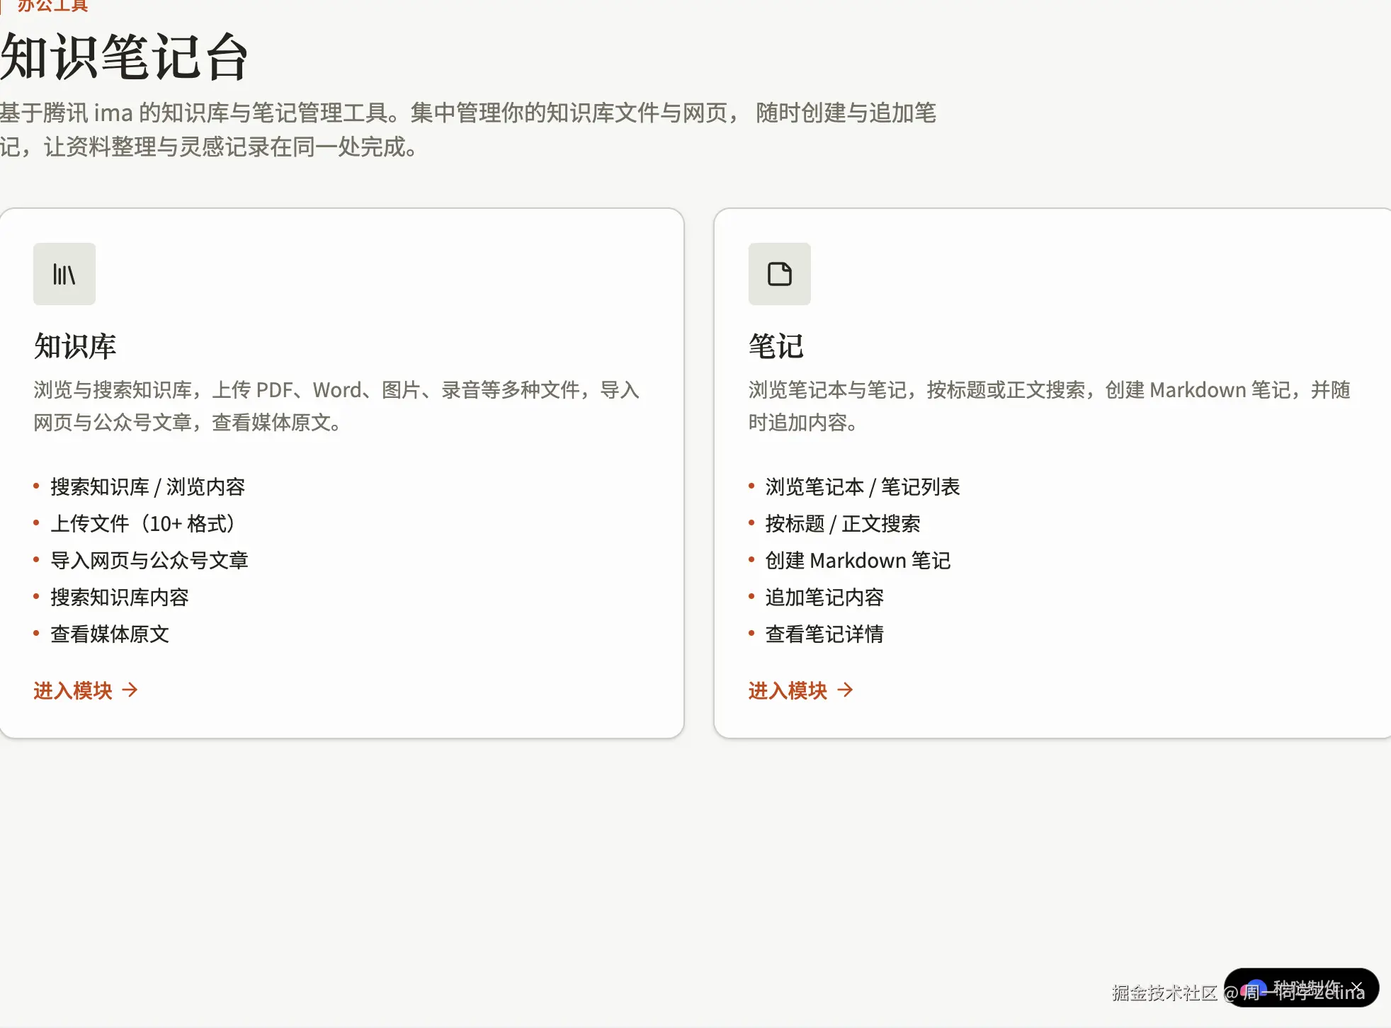
Task: Click list item 查看媒体原文
Action: 110,634
